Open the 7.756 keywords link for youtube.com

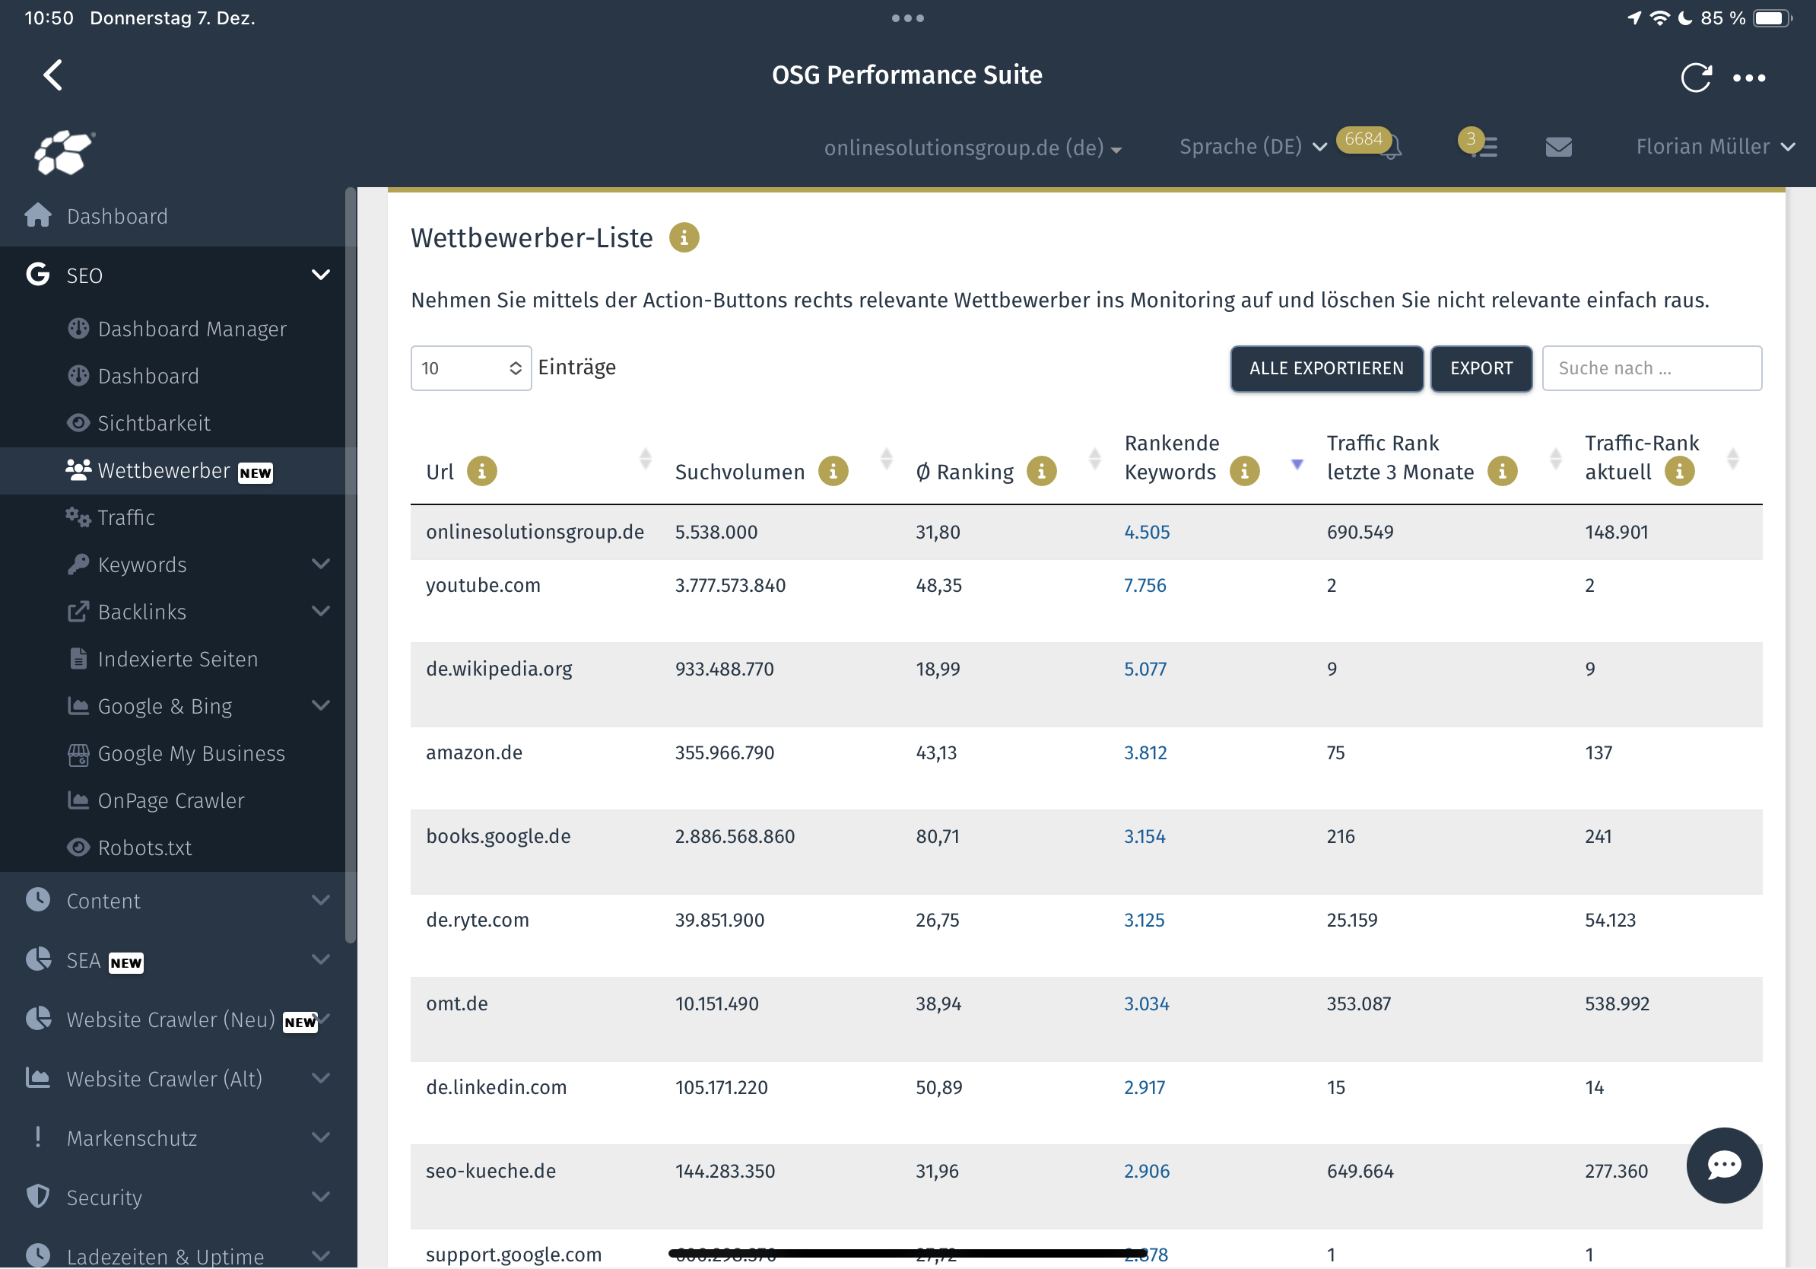pos(1145,586)
